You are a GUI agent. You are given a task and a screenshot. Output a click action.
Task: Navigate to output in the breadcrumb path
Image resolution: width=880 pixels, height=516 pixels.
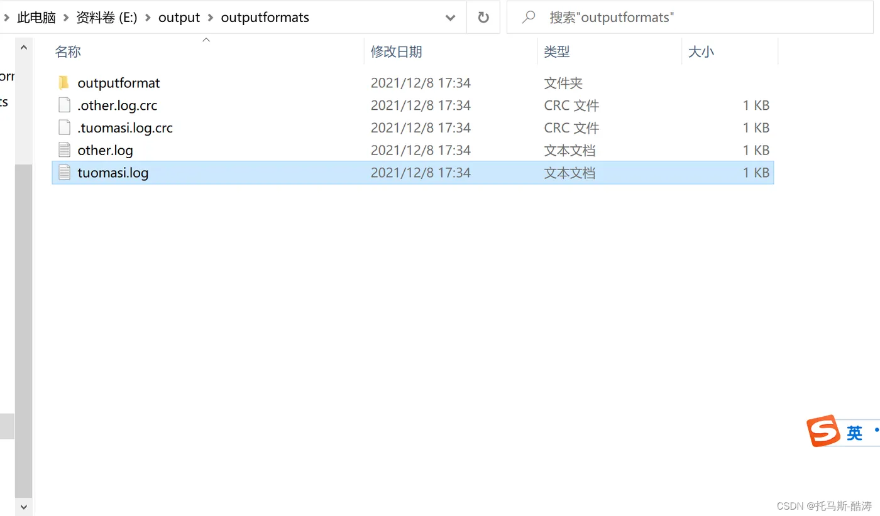[x=179, y=17]
